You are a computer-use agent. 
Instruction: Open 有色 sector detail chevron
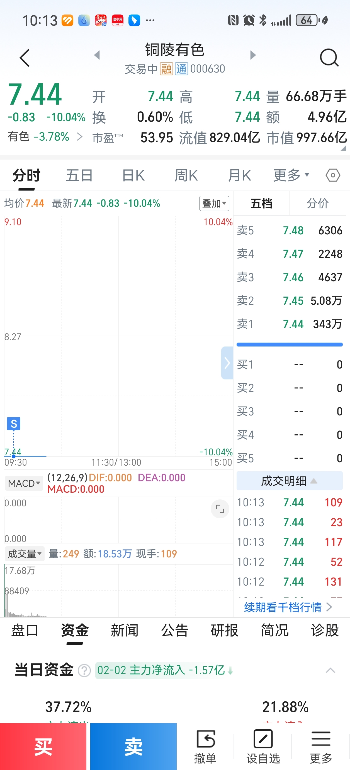pyautogui.click(x=80, y=137)
